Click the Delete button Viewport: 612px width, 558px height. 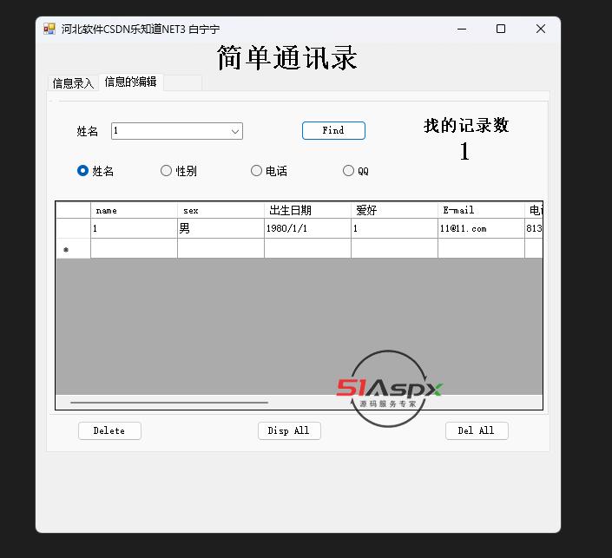(x=109, y=430)
